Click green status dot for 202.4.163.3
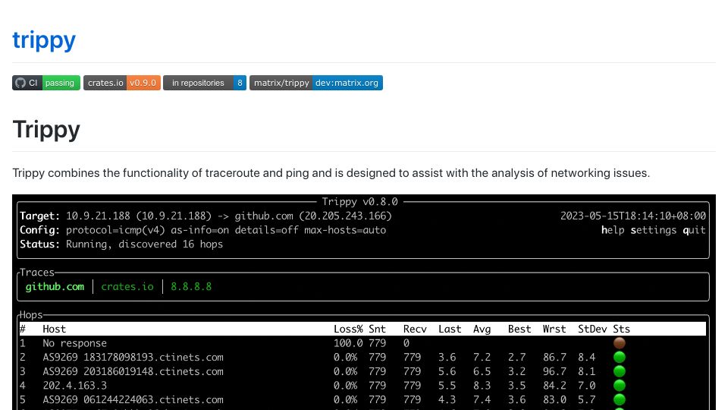 tap(620, 386)
